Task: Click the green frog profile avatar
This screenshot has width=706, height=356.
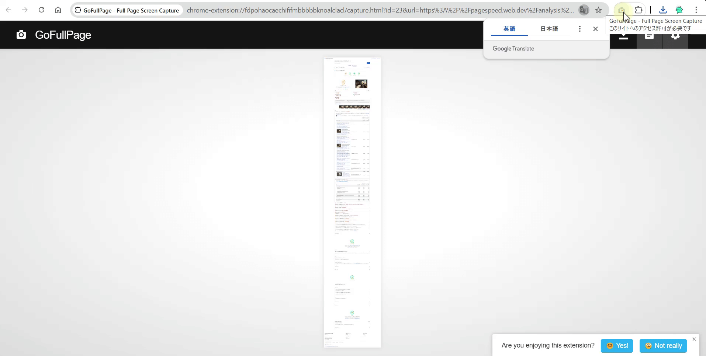Action: click(679, 10)
